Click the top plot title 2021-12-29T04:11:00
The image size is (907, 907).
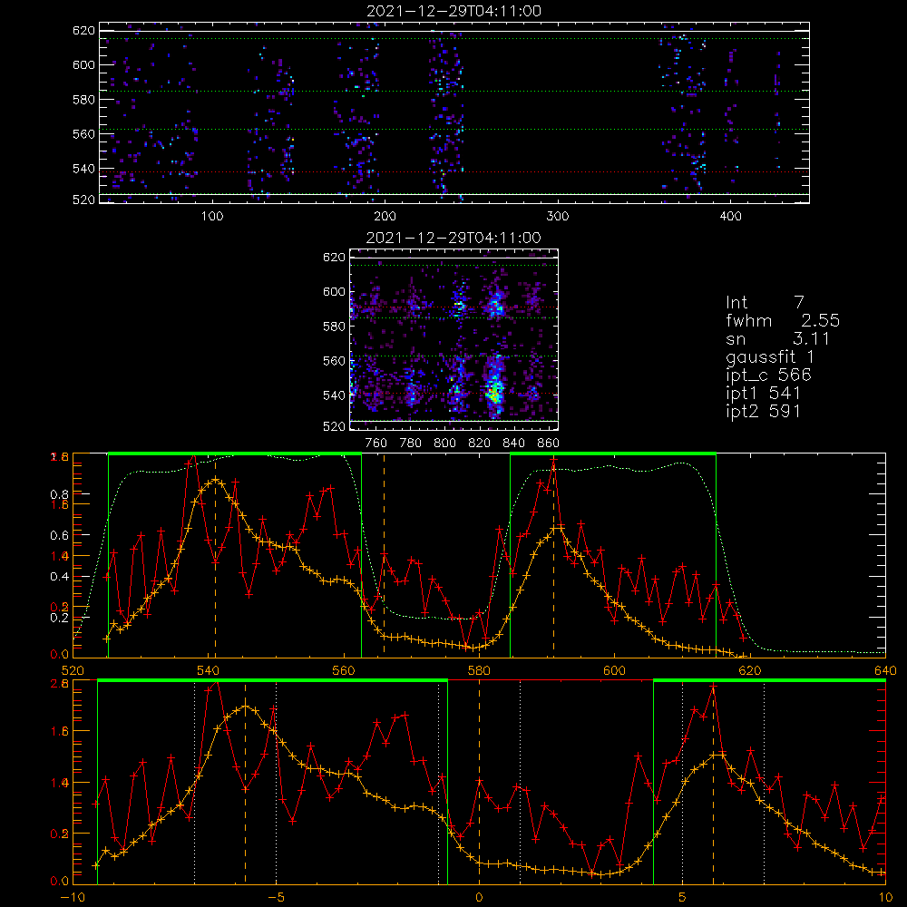click(454, 11)
